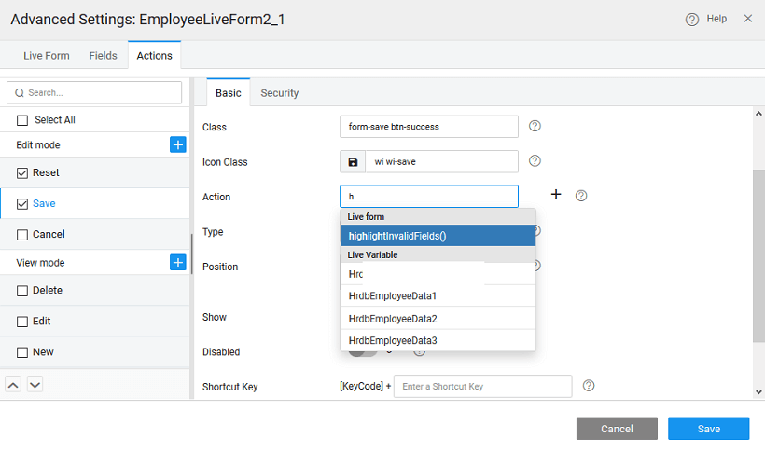The height and width of the screenshot is (452, 765).
Task: Open help hint for Icon Class property
Action: (x=535, y=160)
